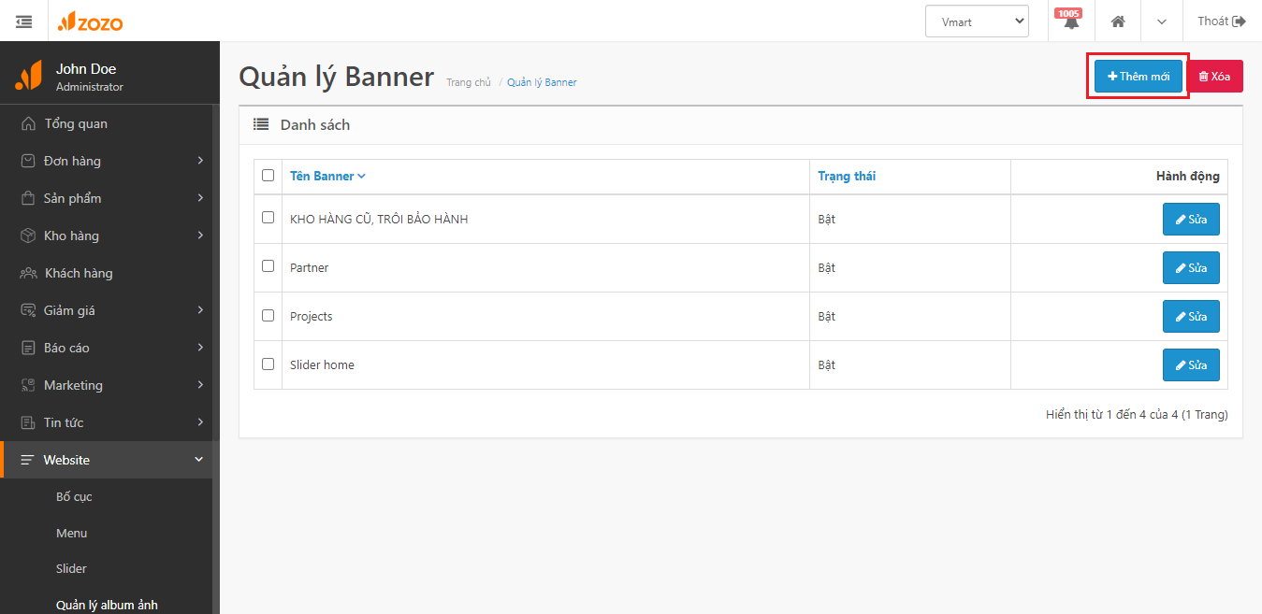The height and width of the screenshot is (614, 1262).
Task: Click the Bật status in the Partner row
Action: 826,267
